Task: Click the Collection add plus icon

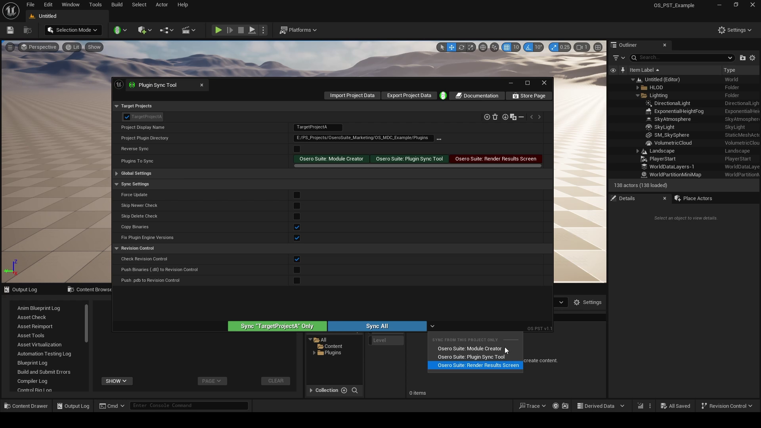Action: 344,390
